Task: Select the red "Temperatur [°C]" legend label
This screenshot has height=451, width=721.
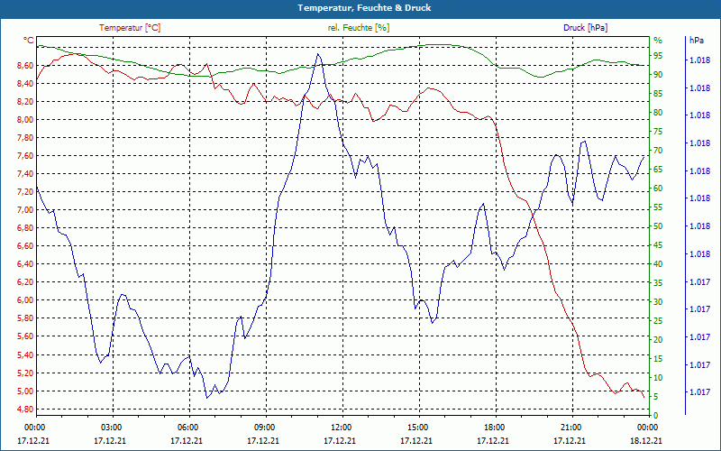Action: coord(130,28)
